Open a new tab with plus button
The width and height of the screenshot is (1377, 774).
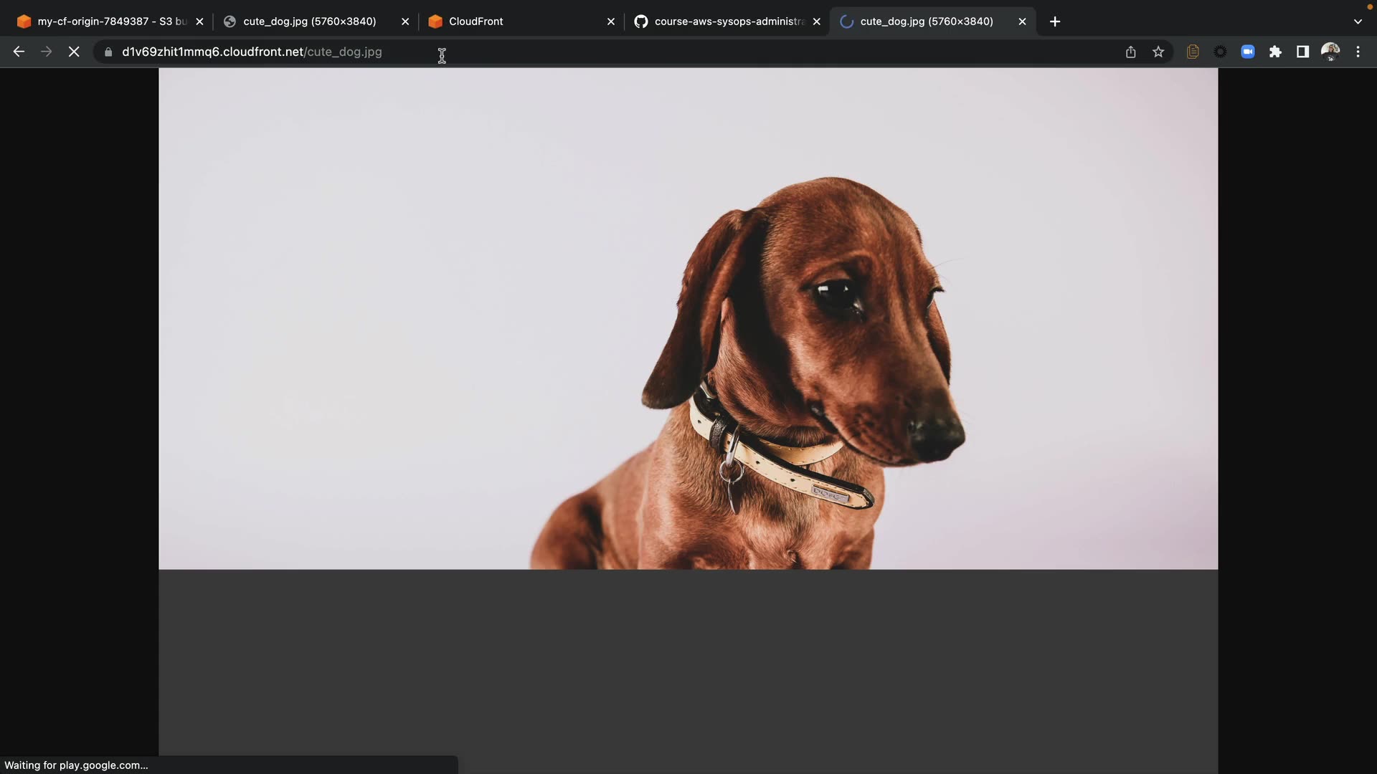(x=1055, y=21)
